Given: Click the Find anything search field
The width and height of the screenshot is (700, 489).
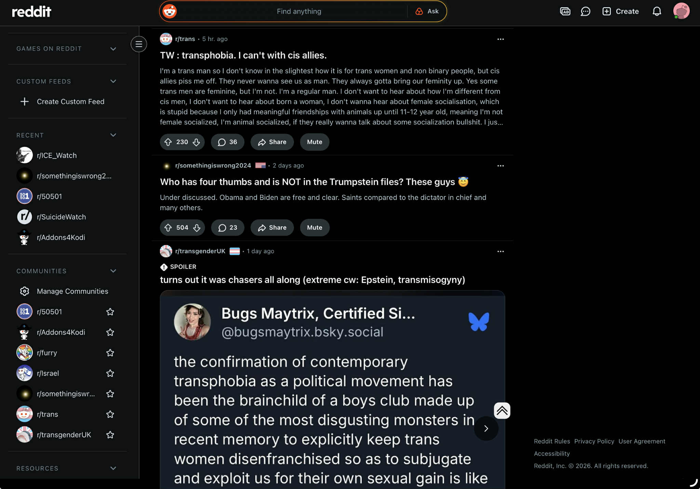Looking at the screenshot, I should click(x=299, y=11).
